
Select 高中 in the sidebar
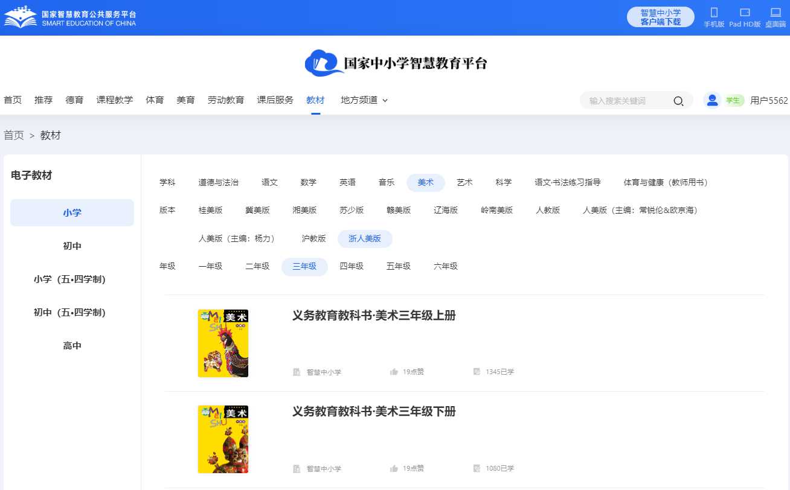point(72,345)
